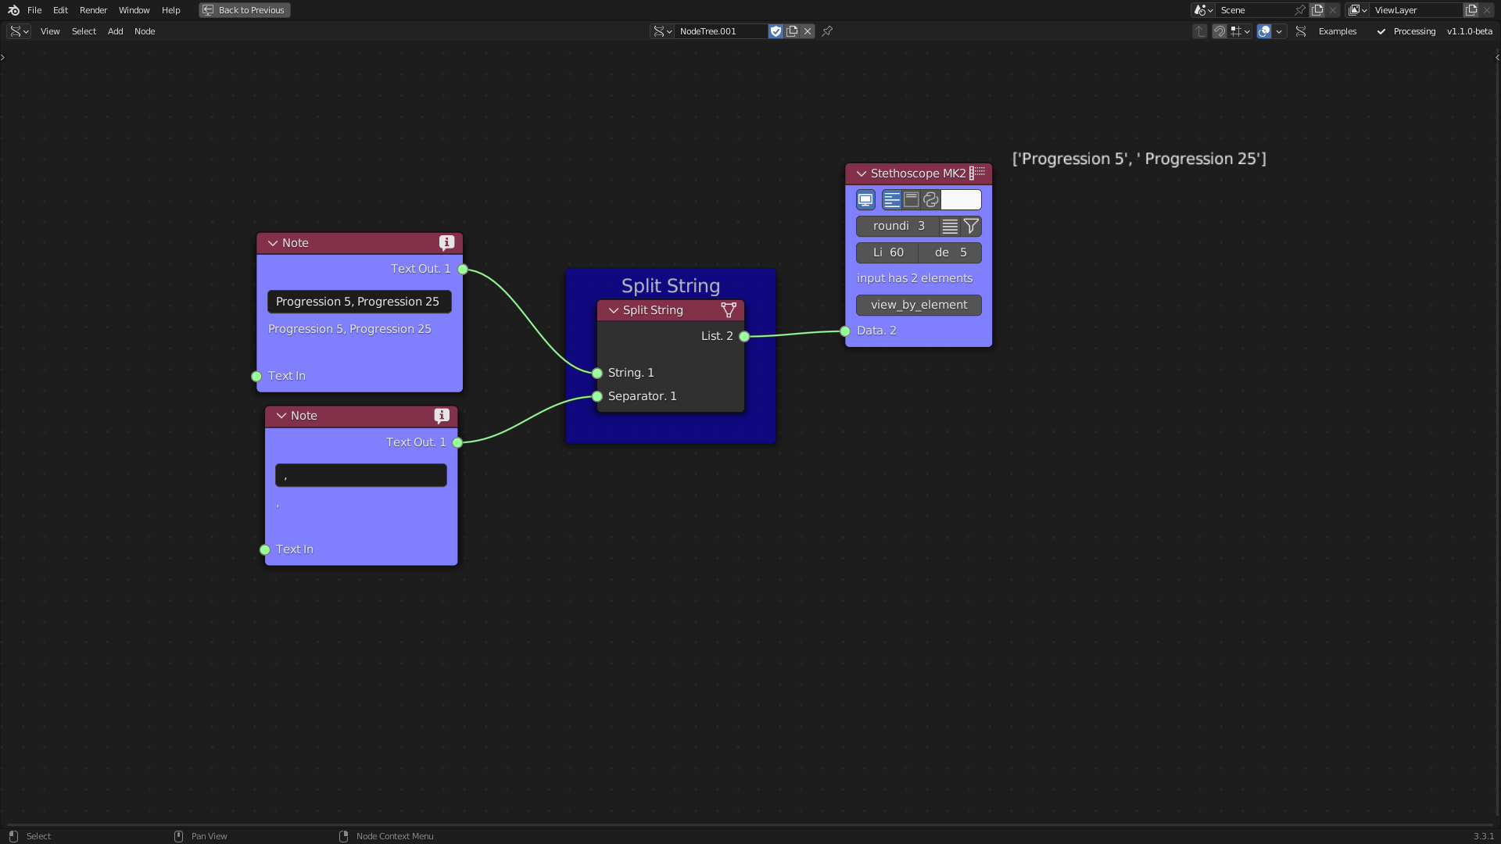
Task: Collapse the Stethoscope MK2 node
Action: point(862,173)
